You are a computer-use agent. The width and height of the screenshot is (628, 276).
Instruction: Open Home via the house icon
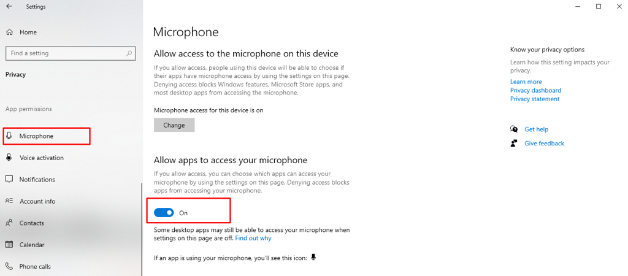(10, 32)
